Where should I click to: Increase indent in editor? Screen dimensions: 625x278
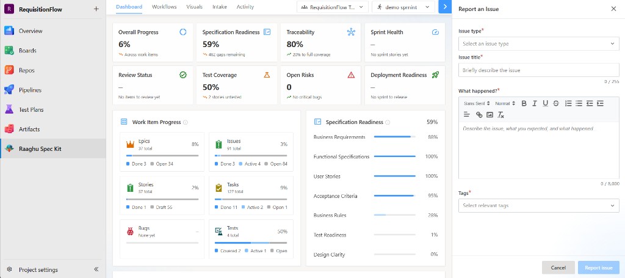click(x=601, y=103)
